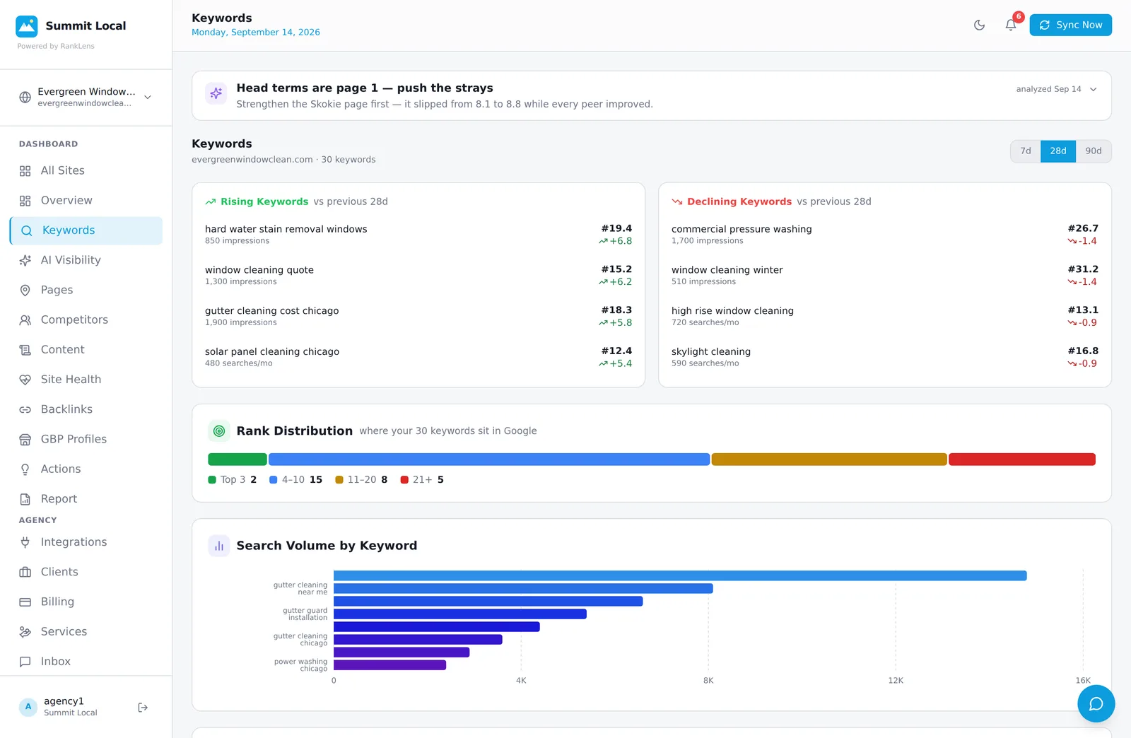Click the Inbox message icon

[x=25, y=662]
